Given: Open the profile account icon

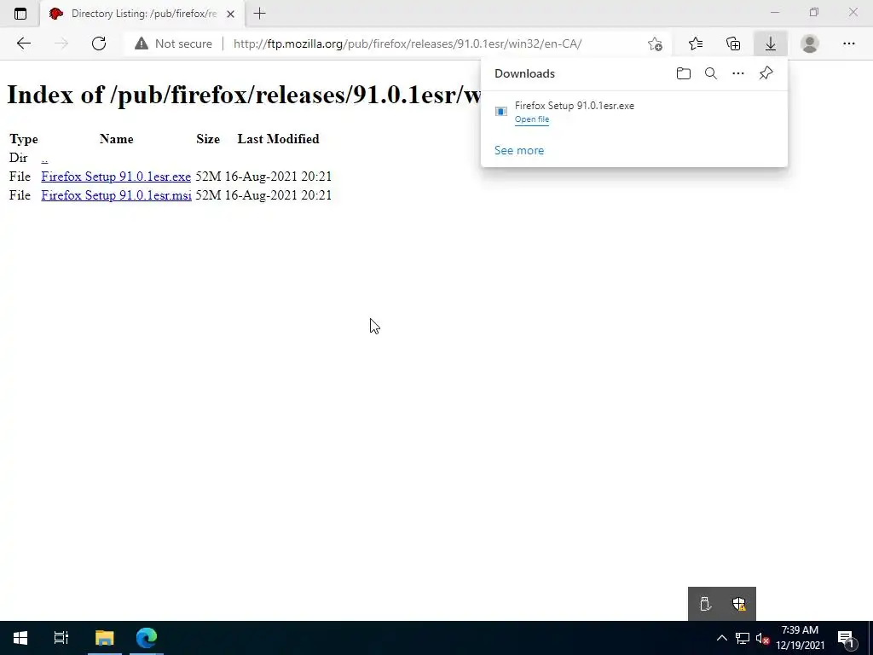Looking at the screenshot, I should coord(810,43).
